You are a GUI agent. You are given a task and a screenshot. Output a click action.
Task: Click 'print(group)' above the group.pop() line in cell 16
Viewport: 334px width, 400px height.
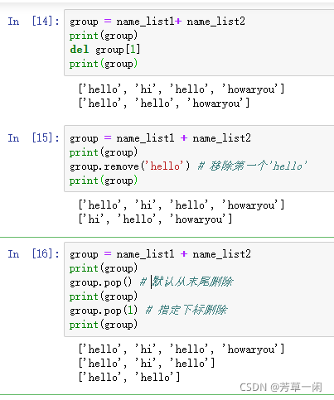click(x=104, y=268)
